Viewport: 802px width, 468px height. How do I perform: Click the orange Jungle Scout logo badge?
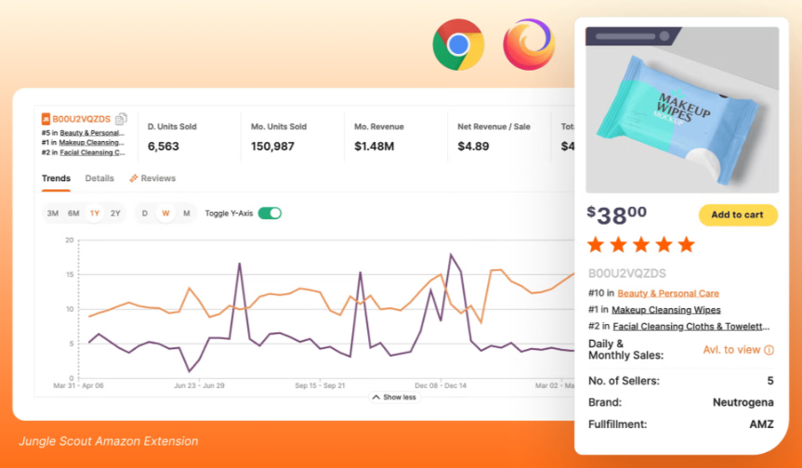[46, 119]
